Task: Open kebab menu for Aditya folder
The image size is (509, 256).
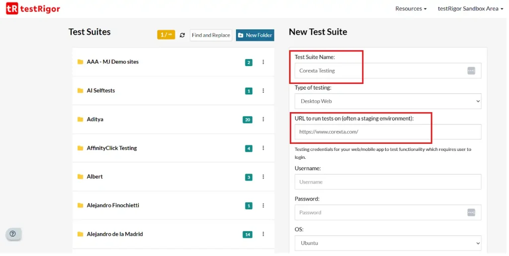Action: [x=263, y=119]
